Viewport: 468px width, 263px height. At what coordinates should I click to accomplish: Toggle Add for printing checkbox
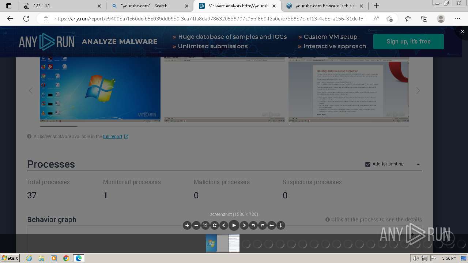pos(368,164)
